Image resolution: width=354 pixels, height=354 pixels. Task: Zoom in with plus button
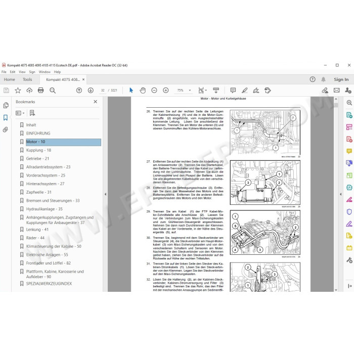[166, 91]
